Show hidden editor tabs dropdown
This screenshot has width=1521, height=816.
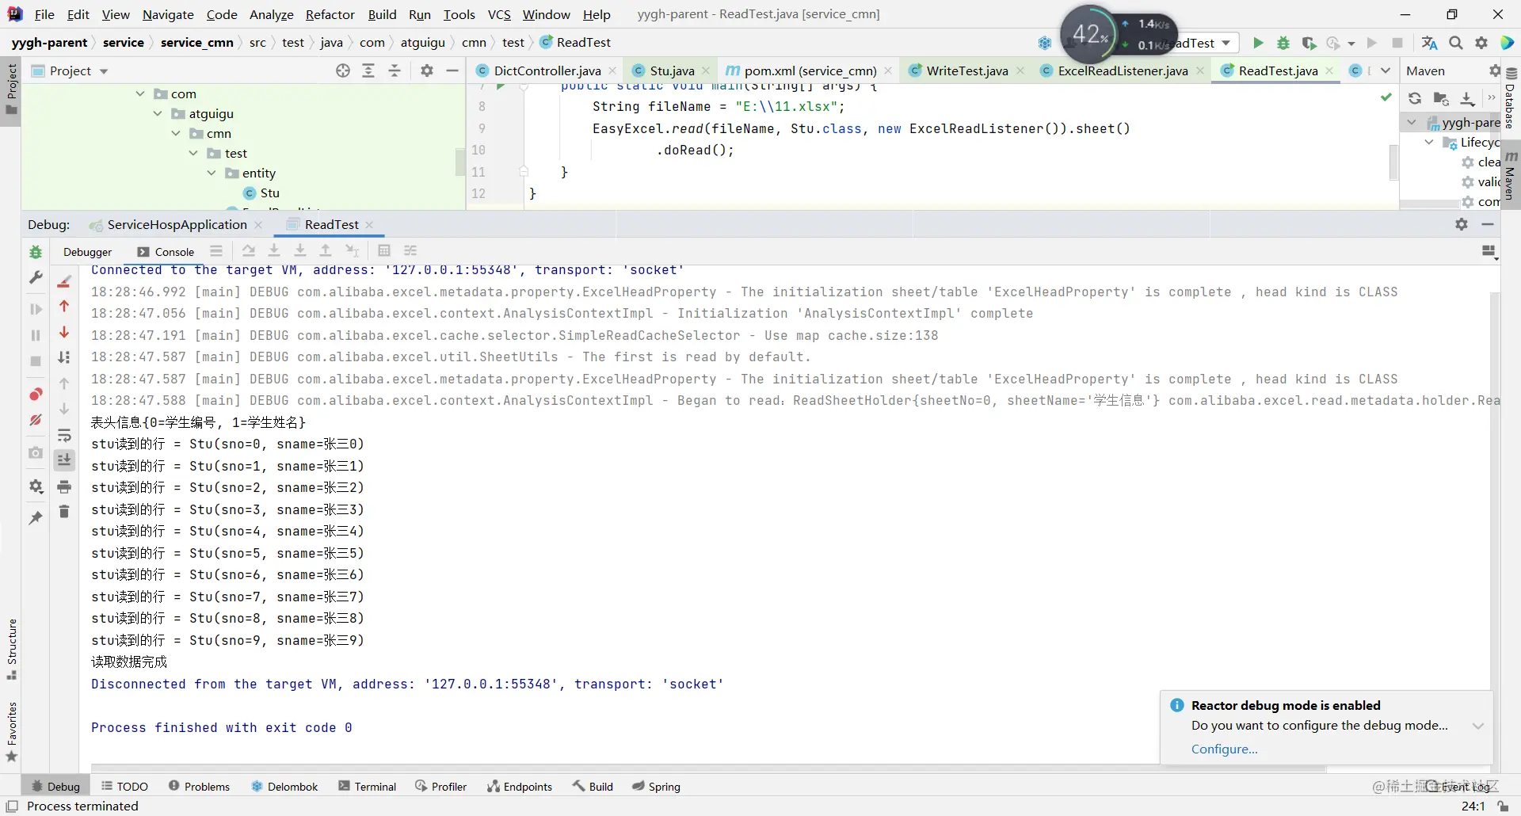[1385, 71]
